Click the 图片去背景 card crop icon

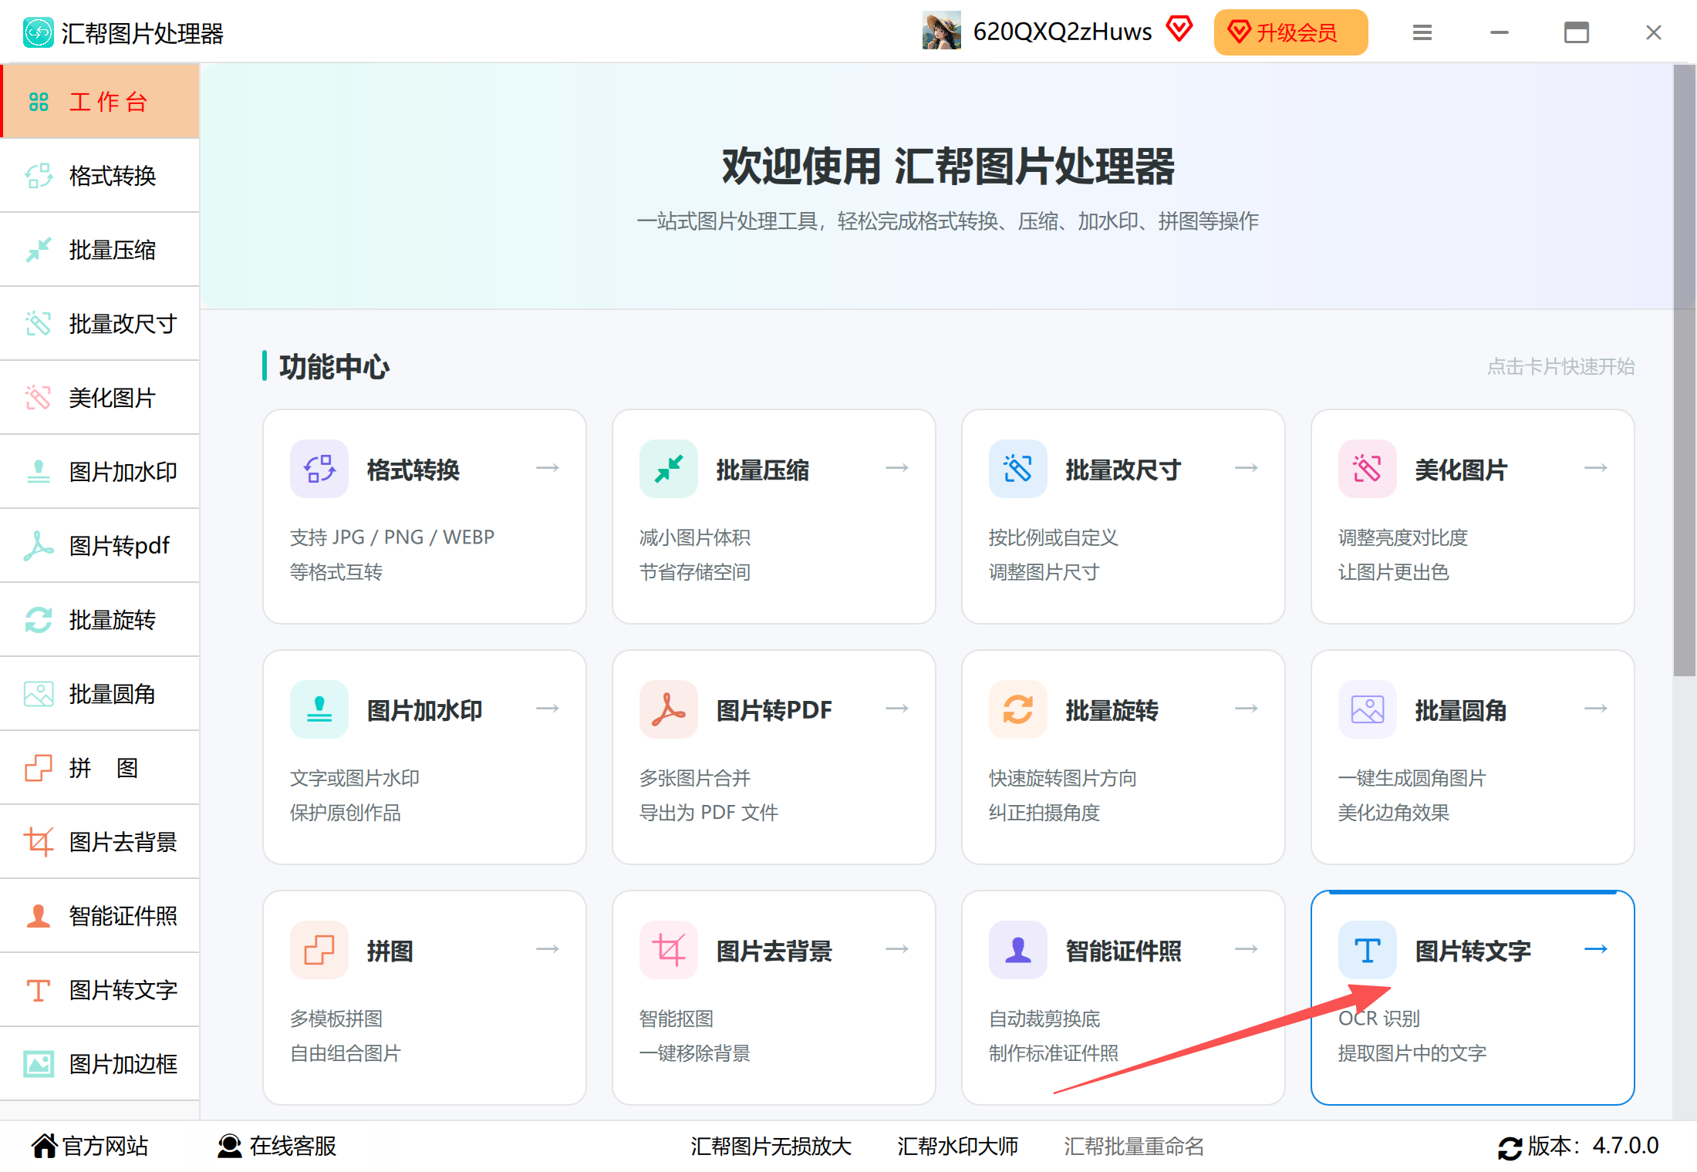point(669,950)
